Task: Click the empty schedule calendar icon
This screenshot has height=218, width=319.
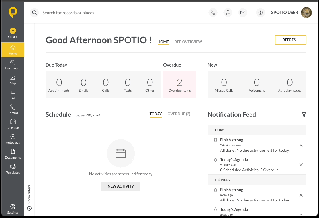Action: (x=121, y=153)
